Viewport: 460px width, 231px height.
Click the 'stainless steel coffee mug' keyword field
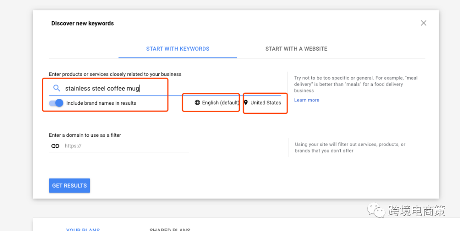[x=128, y=89]
